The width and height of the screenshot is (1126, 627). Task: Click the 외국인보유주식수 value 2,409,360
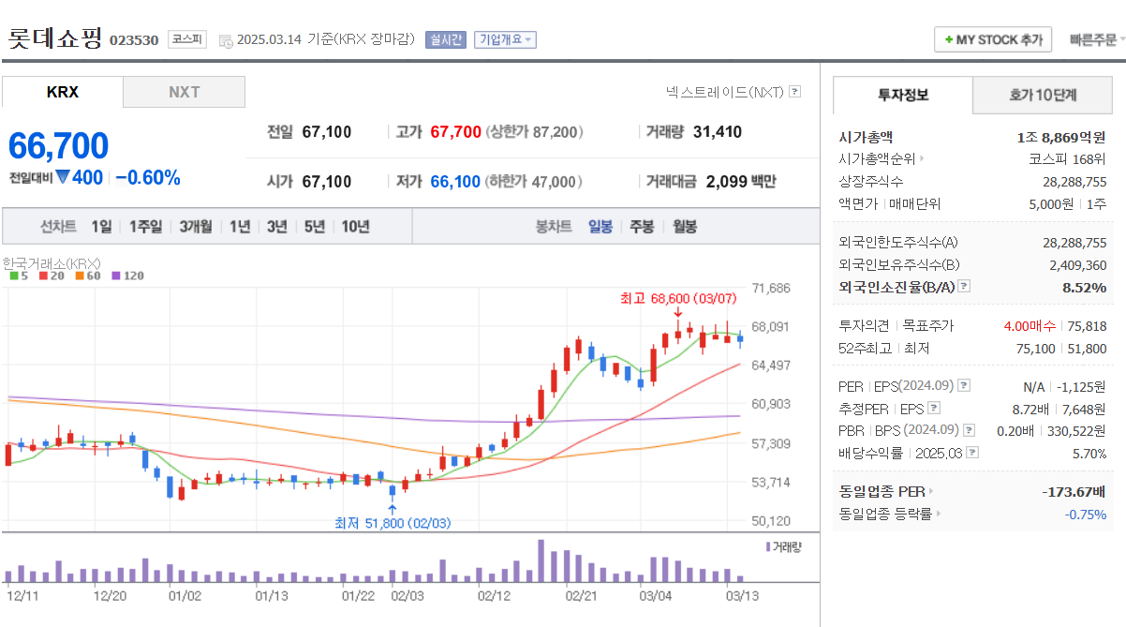pyautogui.click(x=1077, y=265)
